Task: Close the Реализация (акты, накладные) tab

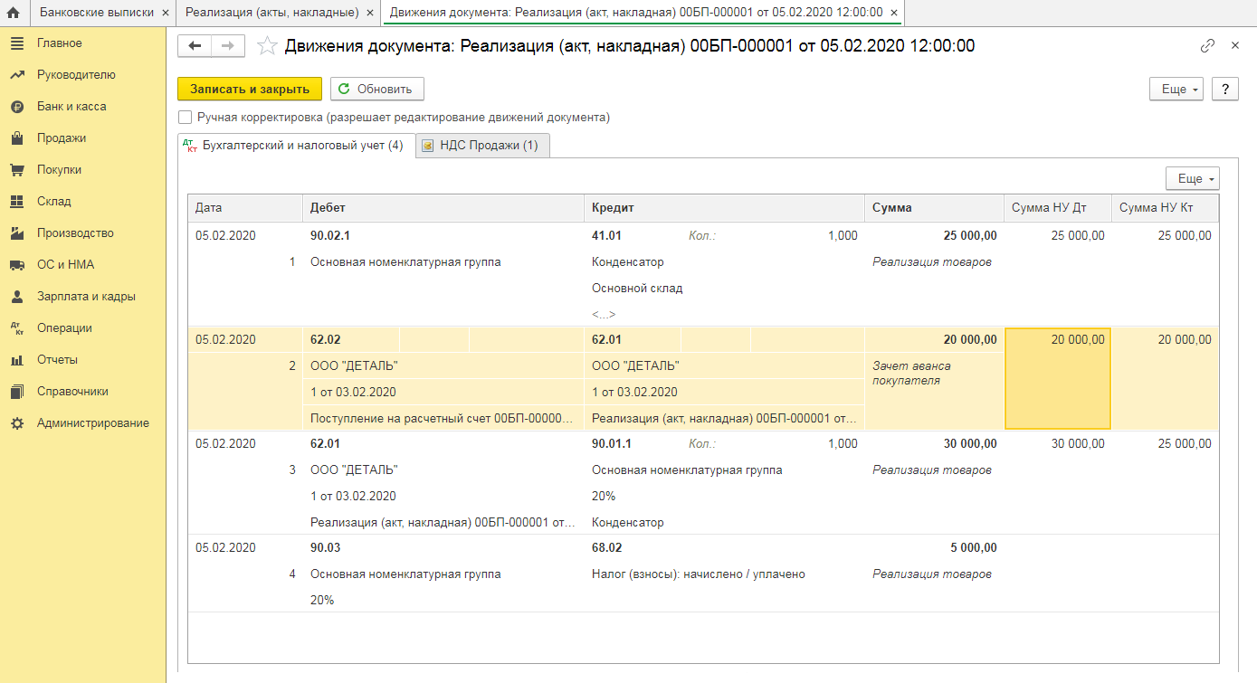Action: point(370,13)
